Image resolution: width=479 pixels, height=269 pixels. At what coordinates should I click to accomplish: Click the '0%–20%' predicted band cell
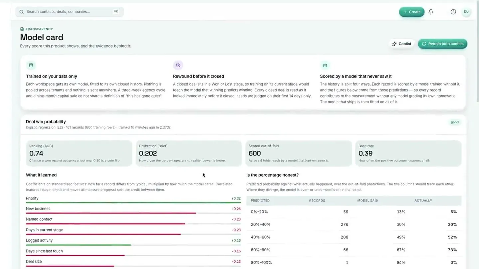259,212
